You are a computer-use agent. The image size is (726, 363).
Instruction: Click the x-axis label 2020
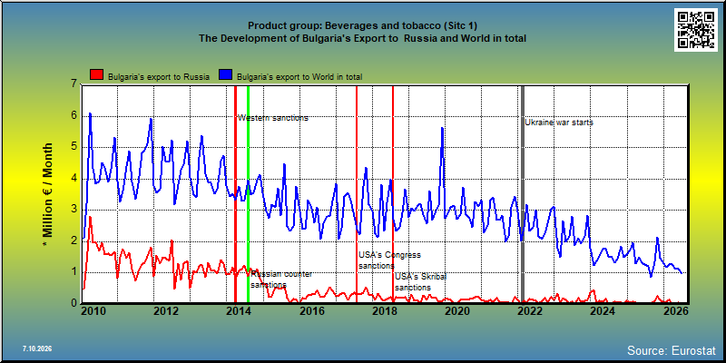[x=456, y=310]
